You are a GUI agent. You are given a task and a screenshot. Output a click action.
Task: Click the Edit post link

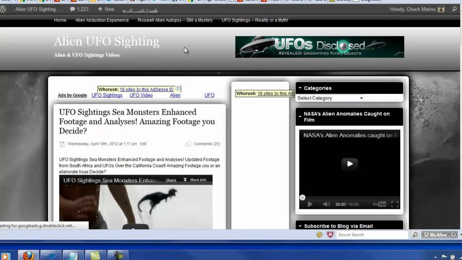(143, 144)
